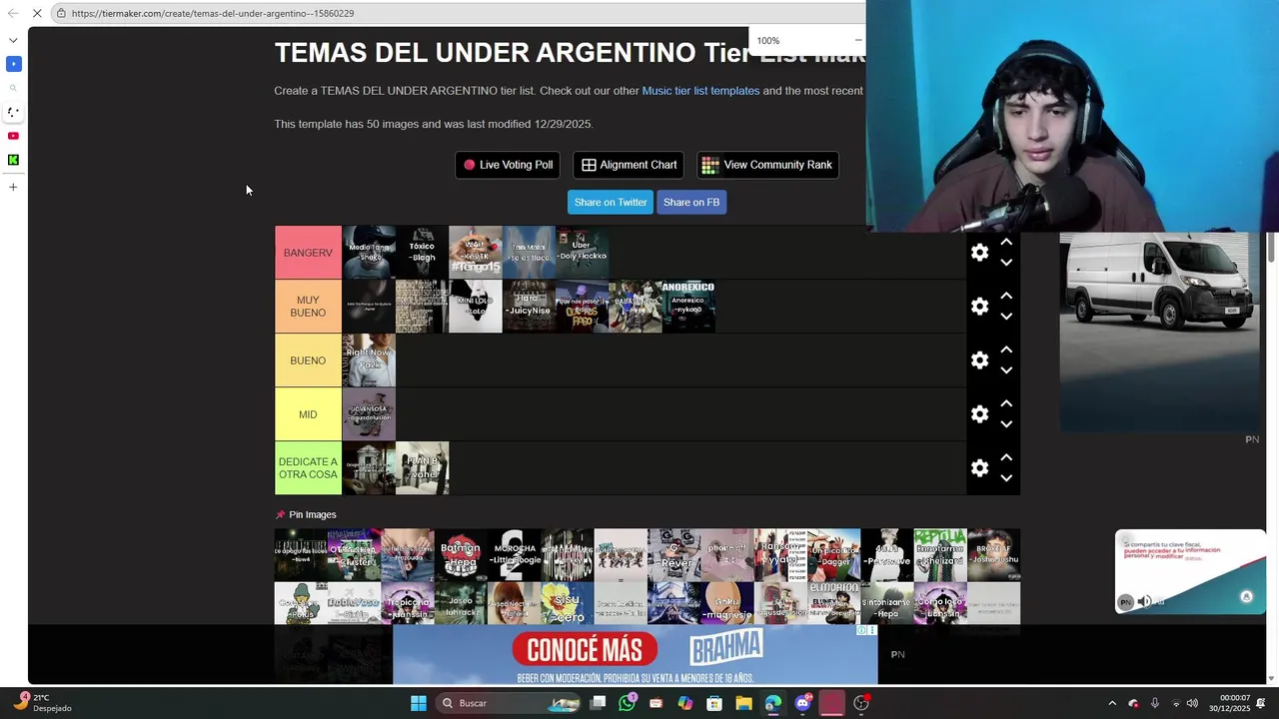
Task: Open WhatsApp from the taskbar
Action: [627, 703]
